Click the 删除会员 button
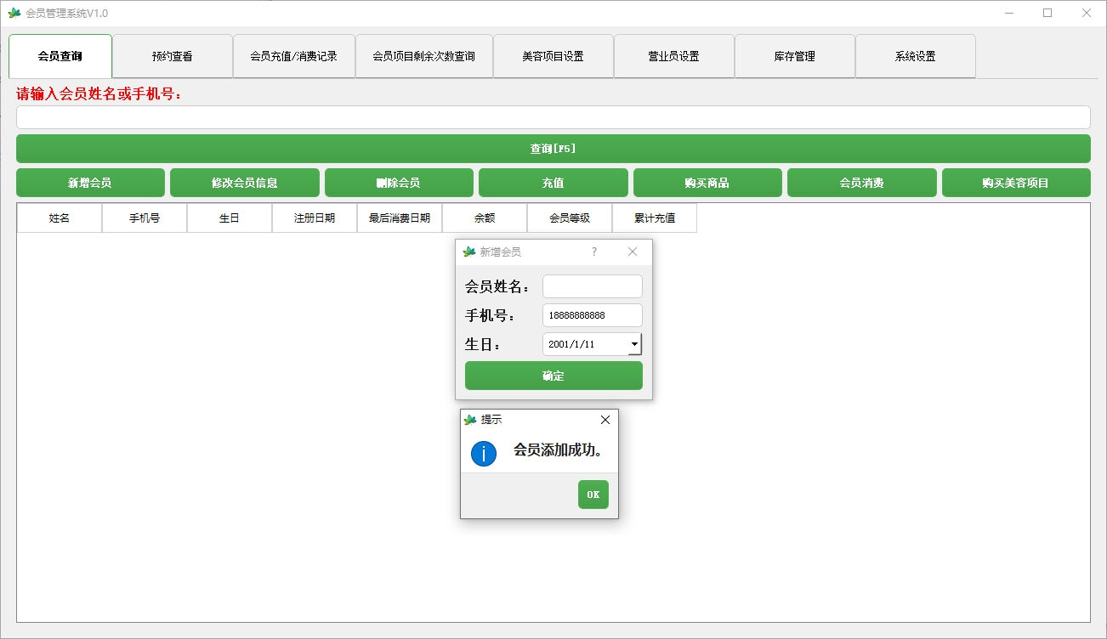Screen dimensions: 1107x639 tap(399, 182)
